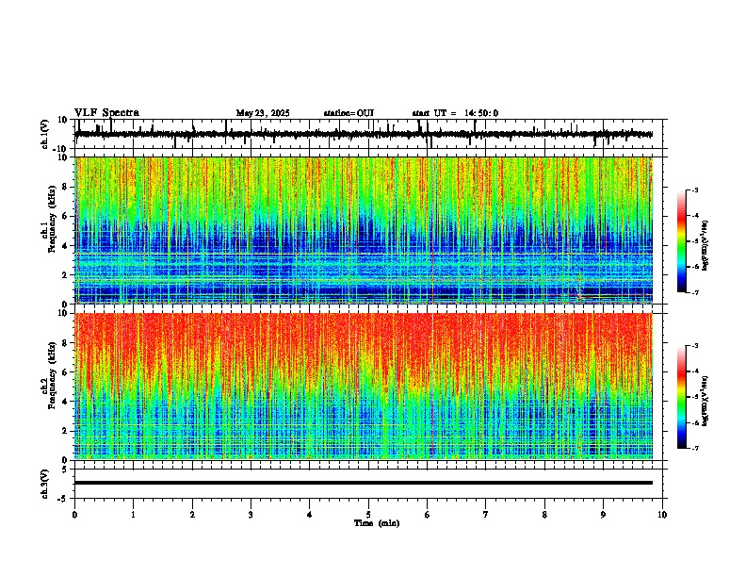
Task: Click the '-5' tick on the ch.3(V) axis
Action: click(x=64, y=499)
